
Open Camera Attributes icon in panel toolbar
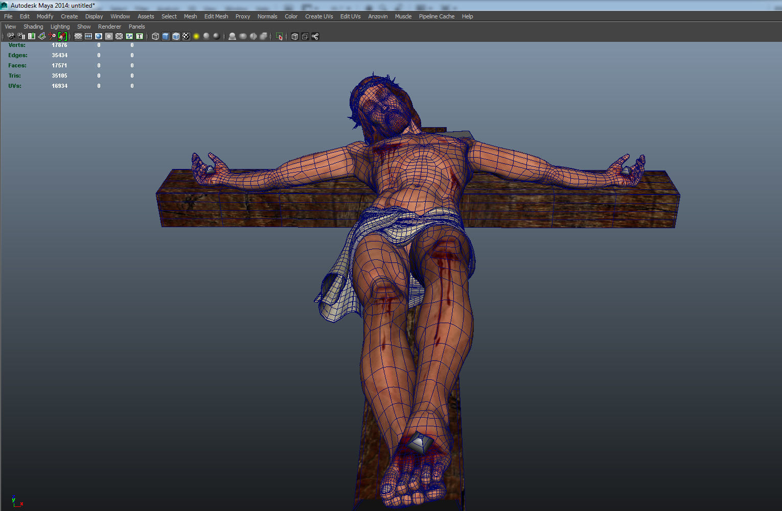click(x=21, y=36)
